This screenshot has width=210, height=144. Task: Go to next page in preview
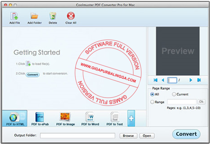191,80
